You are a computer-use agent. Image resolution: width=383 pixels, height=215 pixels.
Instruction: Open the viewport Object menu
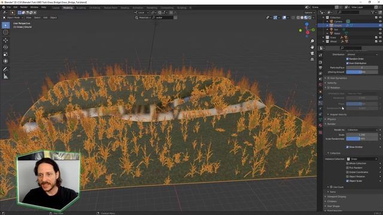point(53,17)
